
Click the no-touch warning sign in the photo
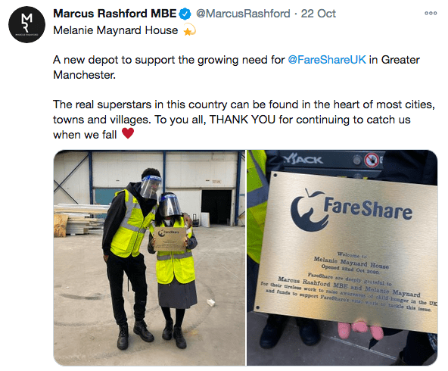(371, 161)
